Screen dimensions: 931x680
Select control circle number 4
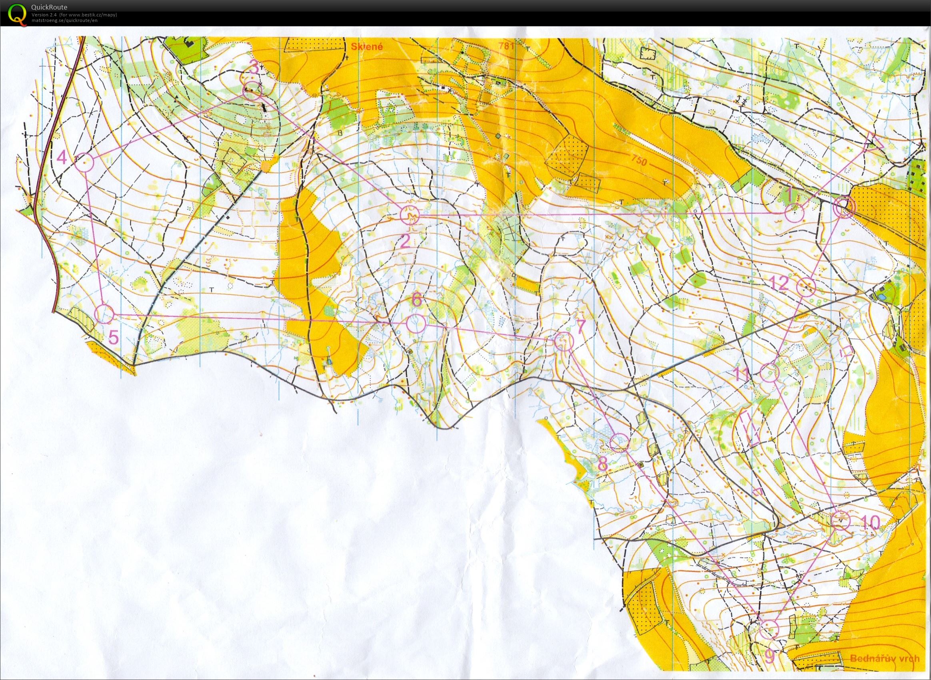coord(85,163)
